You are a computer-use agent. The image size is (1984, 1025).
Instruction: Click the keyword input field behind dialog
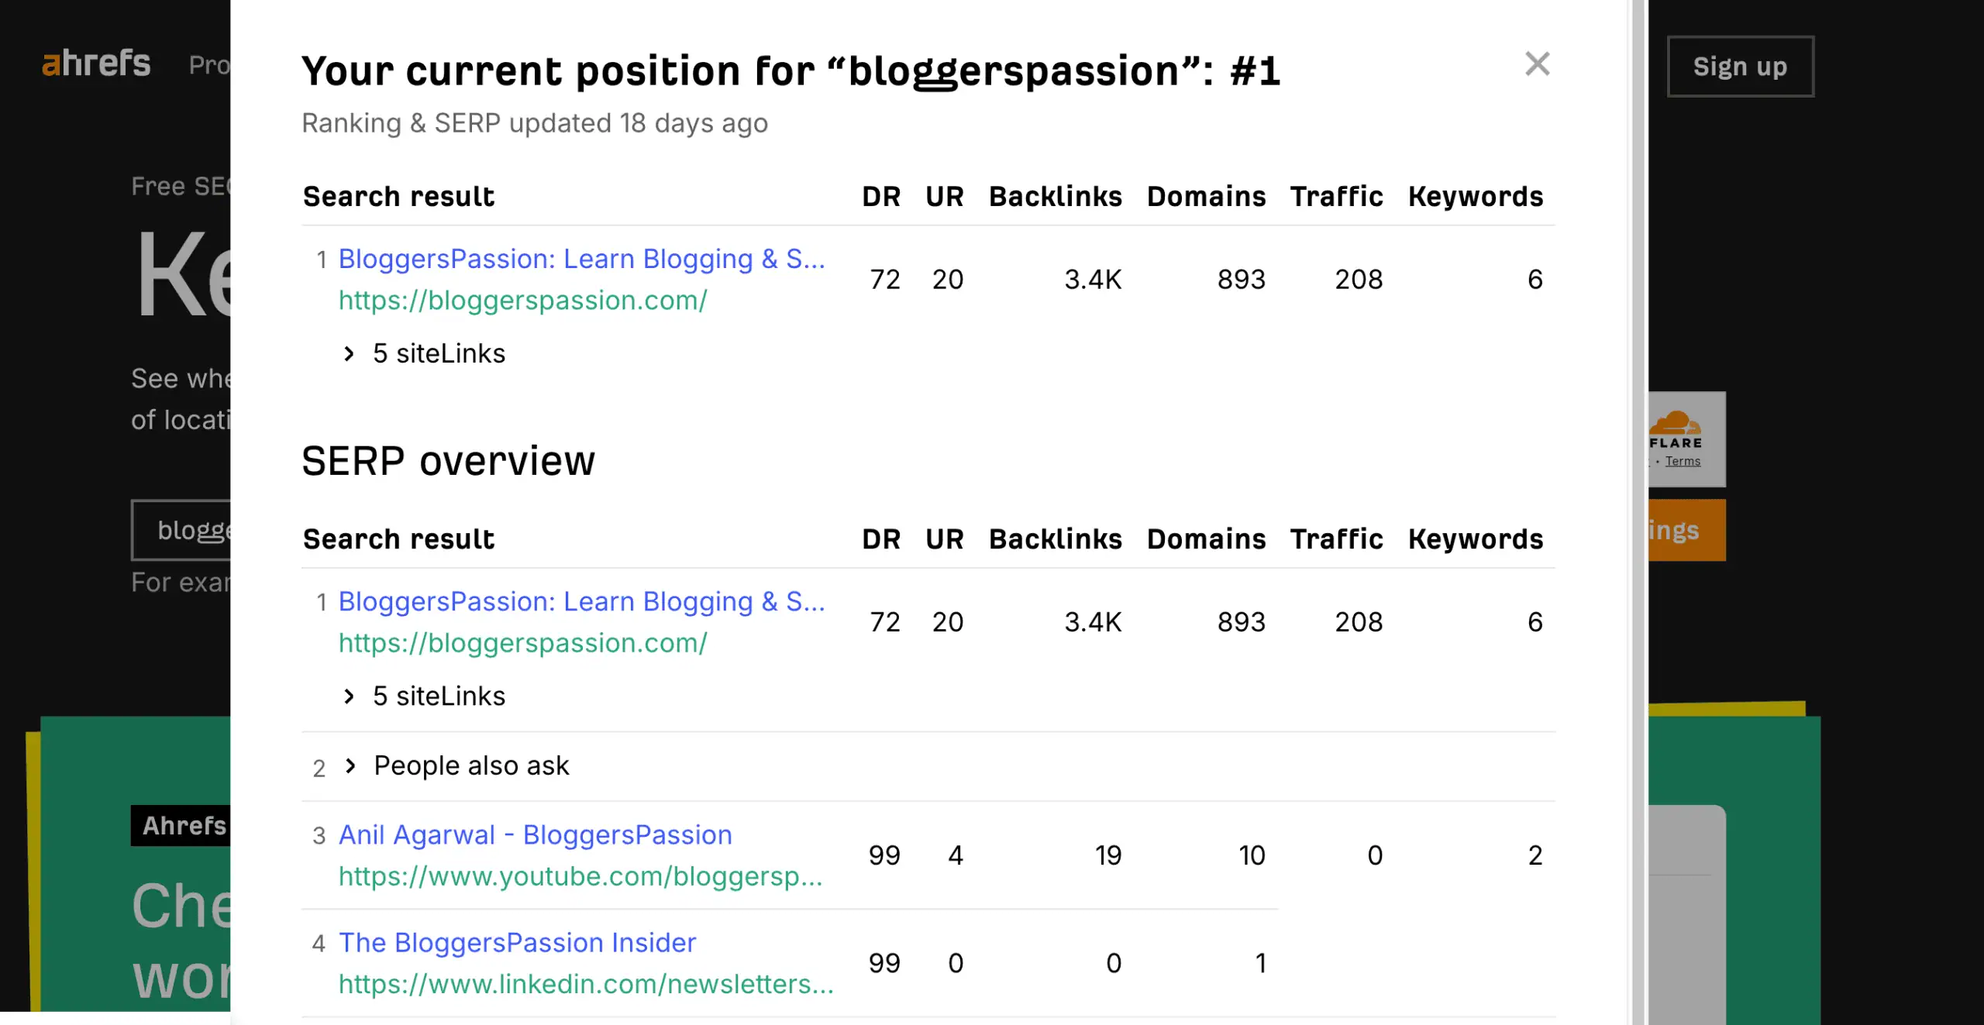(x=183, y=530)
